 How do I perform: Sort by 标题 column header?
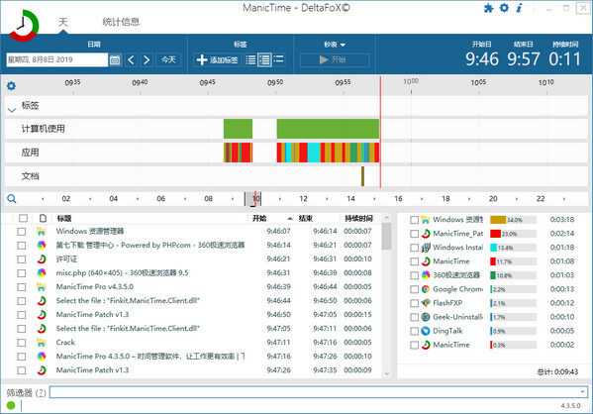tap(64, 218)
